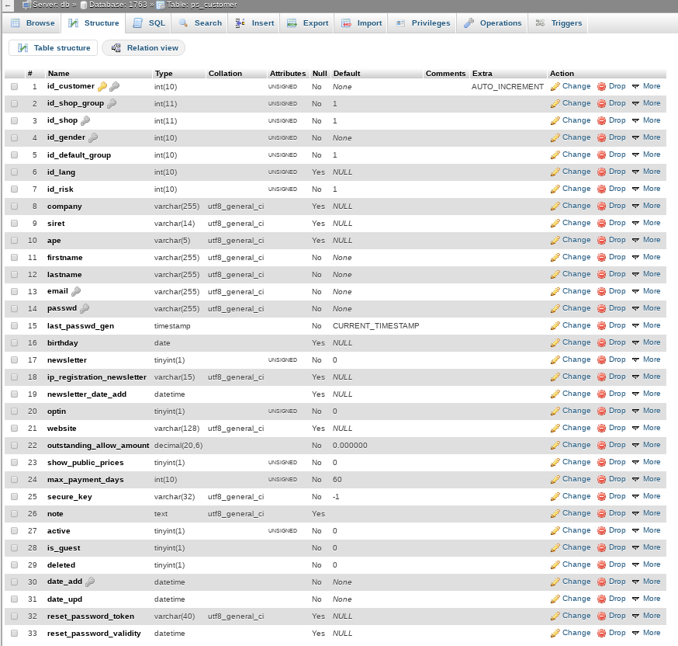The width and height of the screenshot is (678, 646).
Task: Expand More options for ape row
Action: pos(646,240)
